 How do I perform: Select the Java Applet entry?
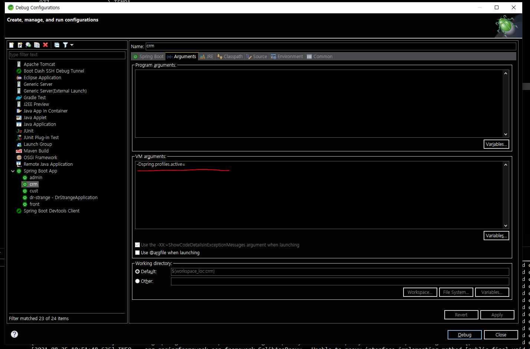(x=35, y=118)
